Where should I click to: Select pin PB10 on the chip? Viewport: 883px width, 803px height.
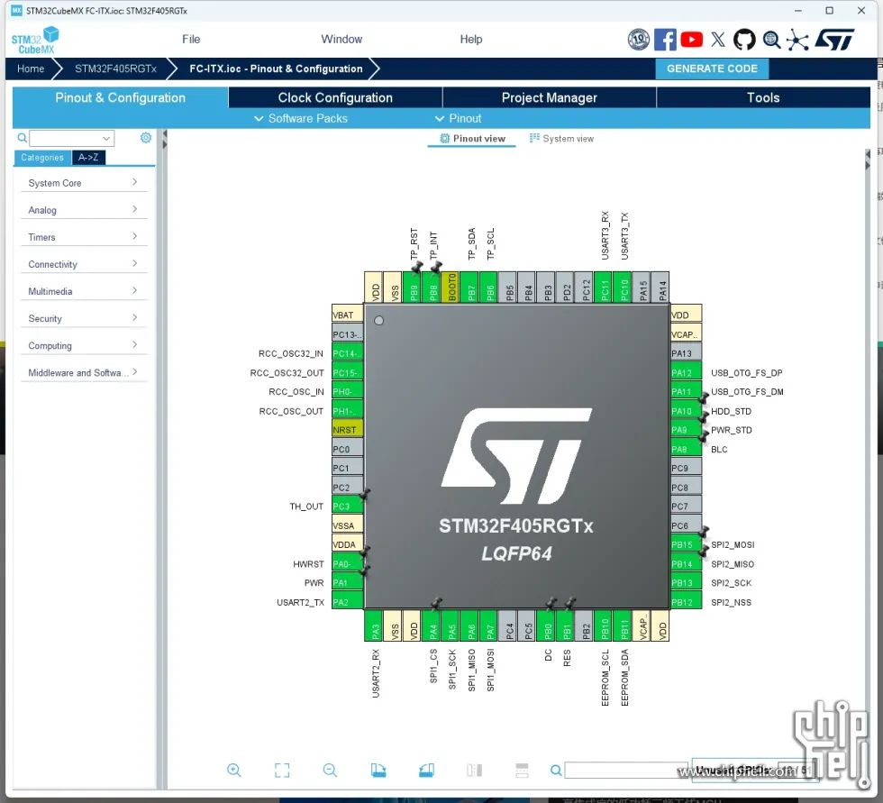605,625
